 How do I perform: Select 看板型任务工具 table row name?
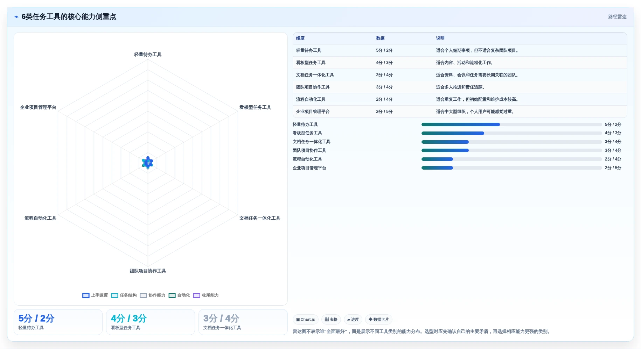tap(311, 63)
